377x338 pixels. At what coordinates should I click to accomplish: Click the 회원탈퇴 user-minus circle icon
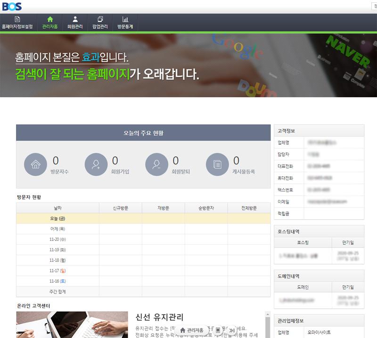point(157,165)
